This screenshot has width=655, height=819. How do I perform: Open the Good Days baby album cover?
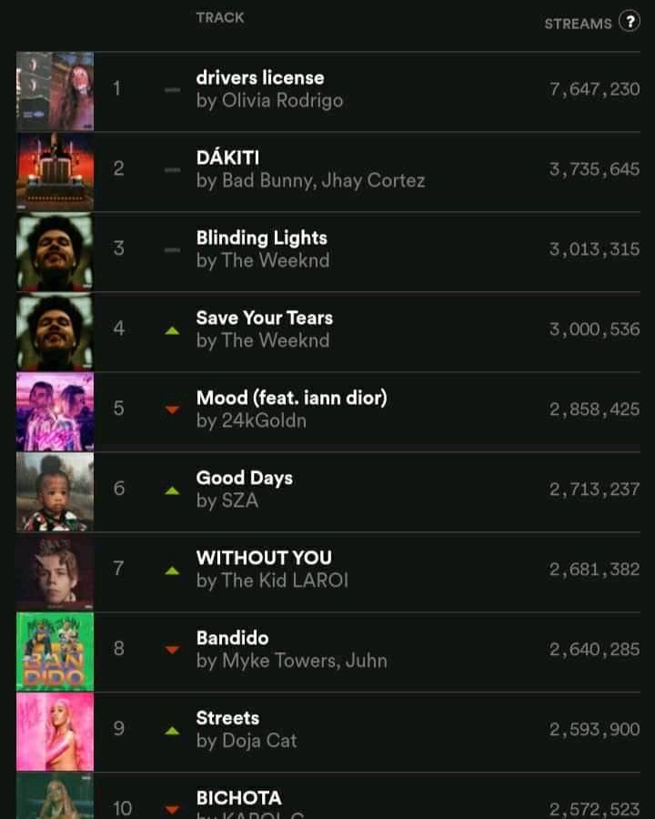pos(55,491)
